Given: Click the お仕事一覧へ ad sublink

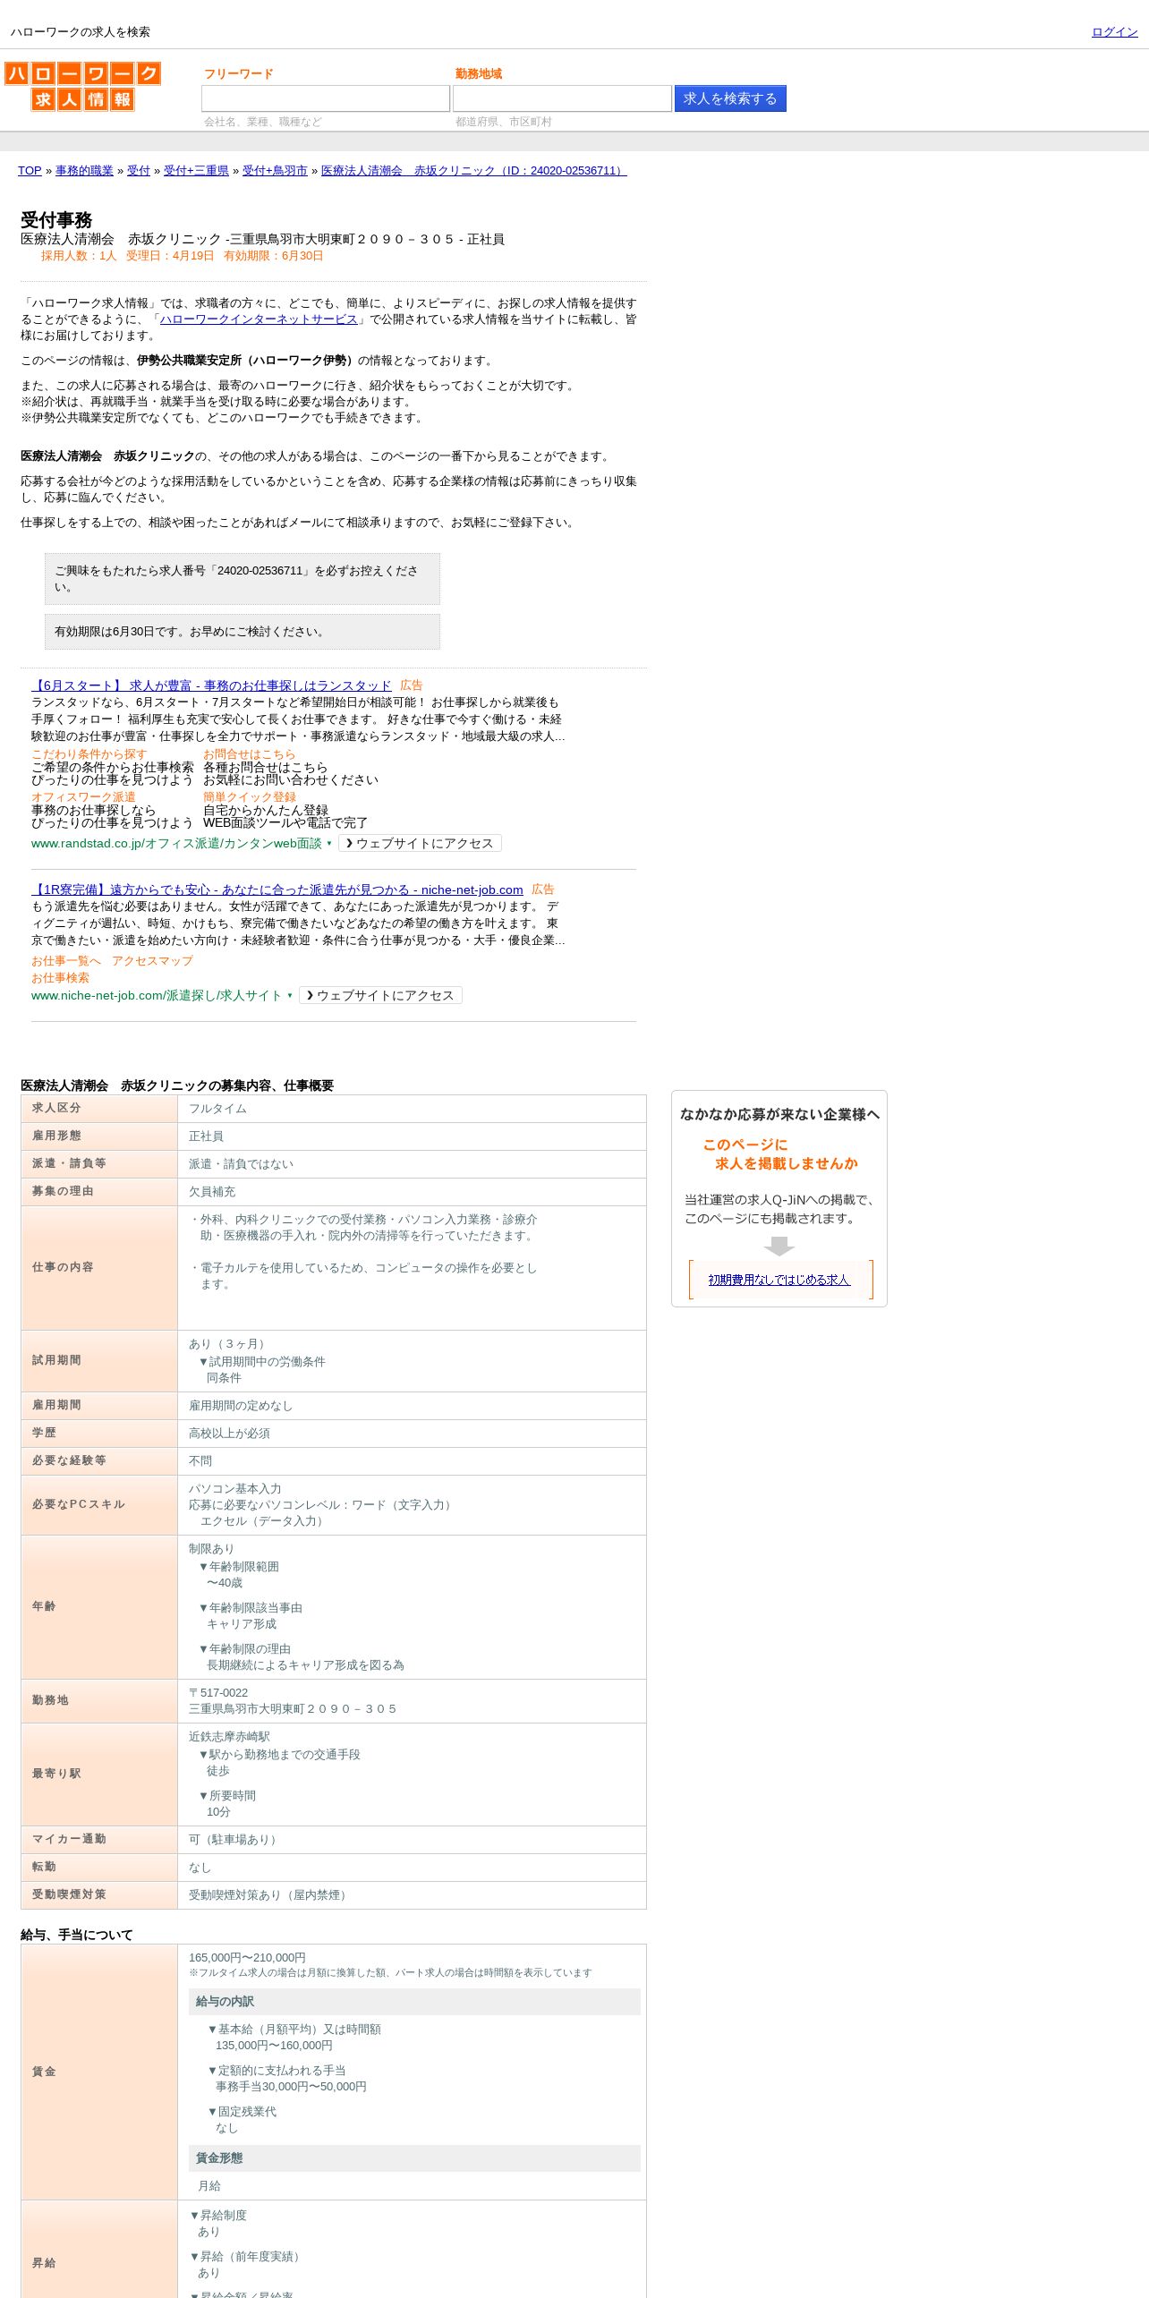Looking at the screenshot, I should click(x=66, y=961).
